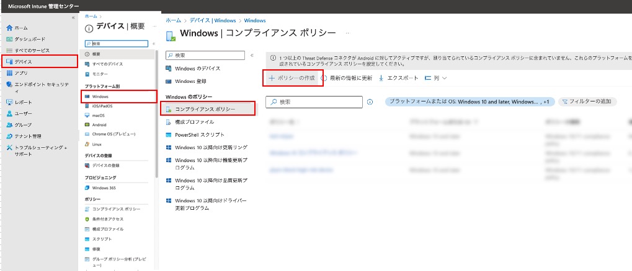This screenshot has height=271, width=632.
Task: Select the Devices icon in main sidebar
Action: point(10,61)
